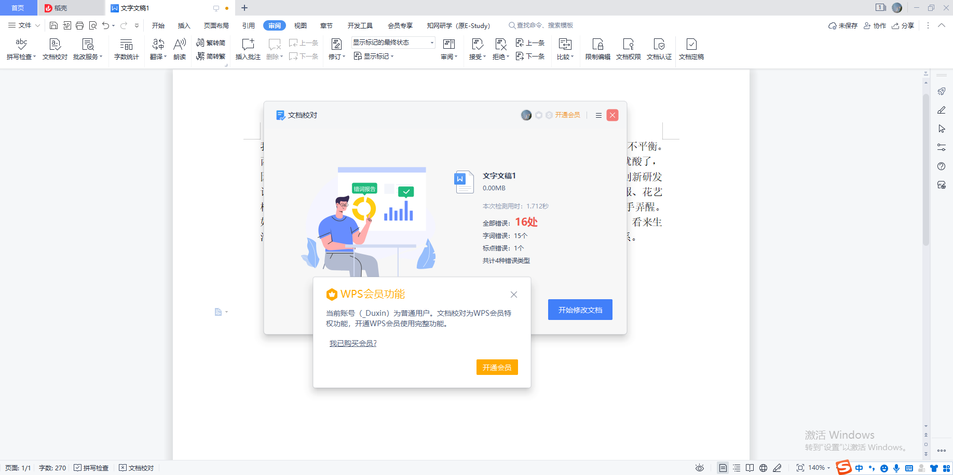953x475 pixels.
Task: Toggle Sogou 中 Chinese/English input mode
Action: click(859, 468)
